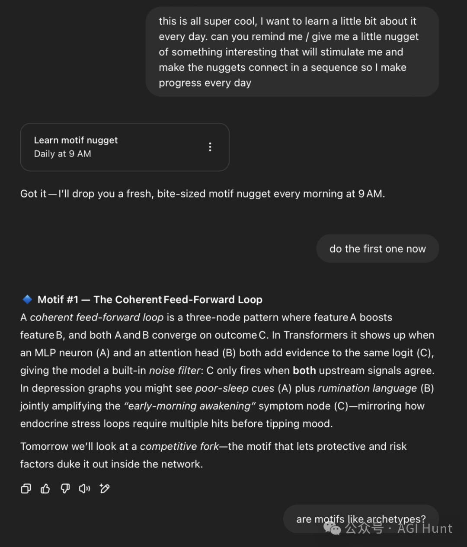The image size is (467, 547).
Task: Play the response with read aloud
Action: pyautogui.click(x=85, y=489)
